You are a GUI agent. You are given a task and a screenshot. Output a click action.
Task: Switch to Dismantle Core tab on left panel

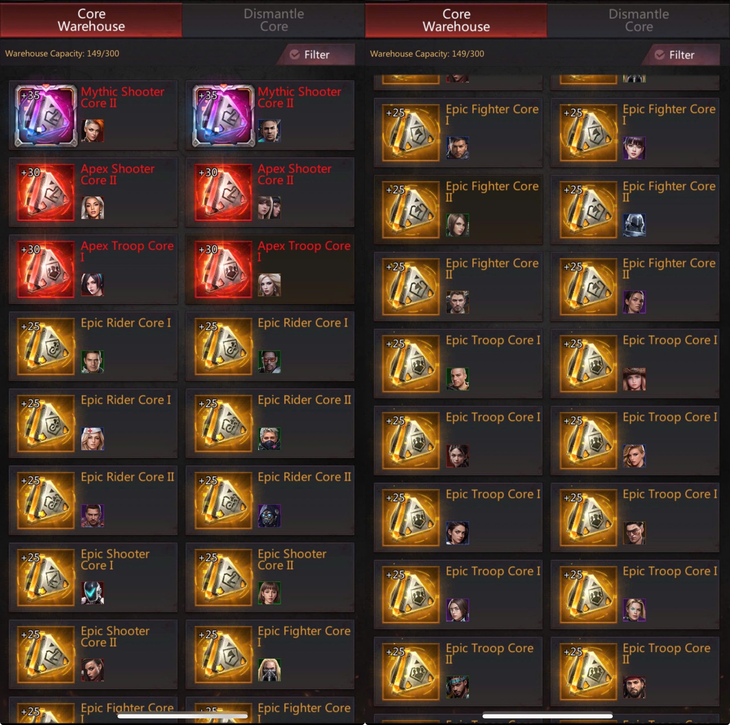click(x=273, y=20)
